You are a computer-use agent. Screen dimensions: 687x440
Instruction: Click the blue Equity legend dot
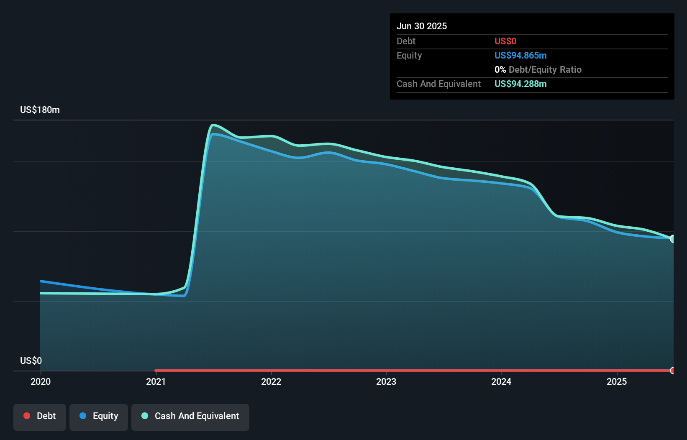pos(83,416)
